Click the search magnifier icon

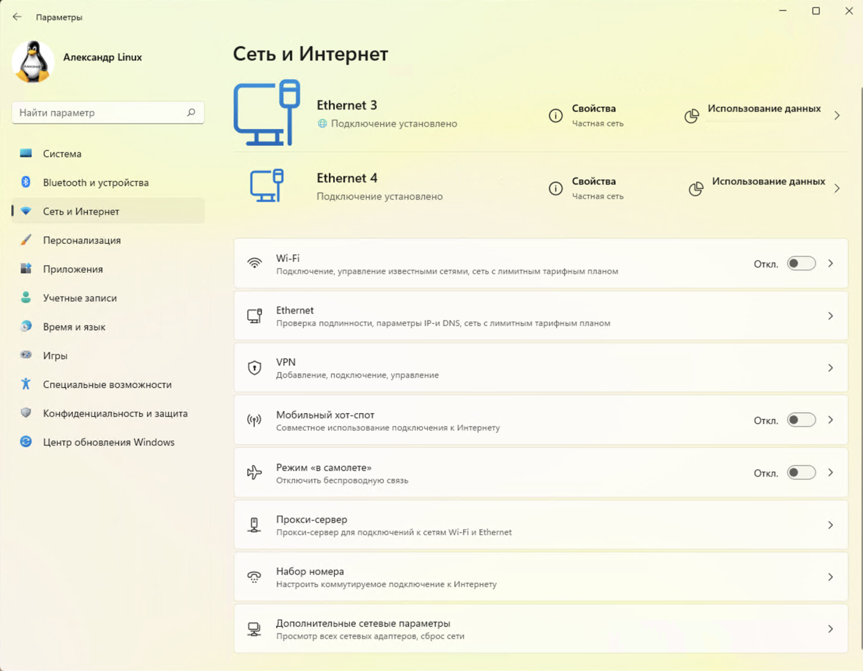(x=191, y=112)
